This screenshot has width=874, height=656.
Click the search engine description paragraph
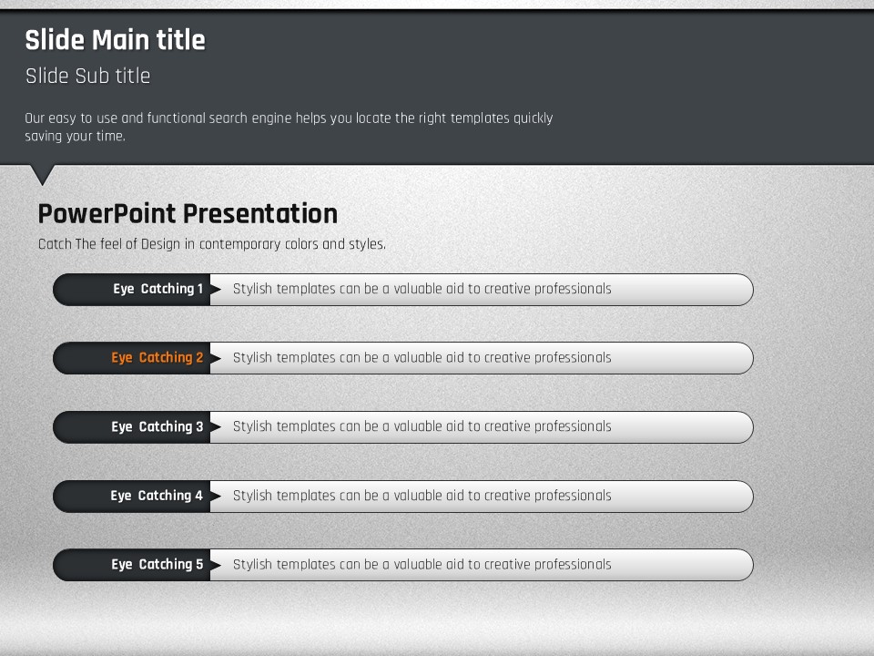click(x=288, y=127)
